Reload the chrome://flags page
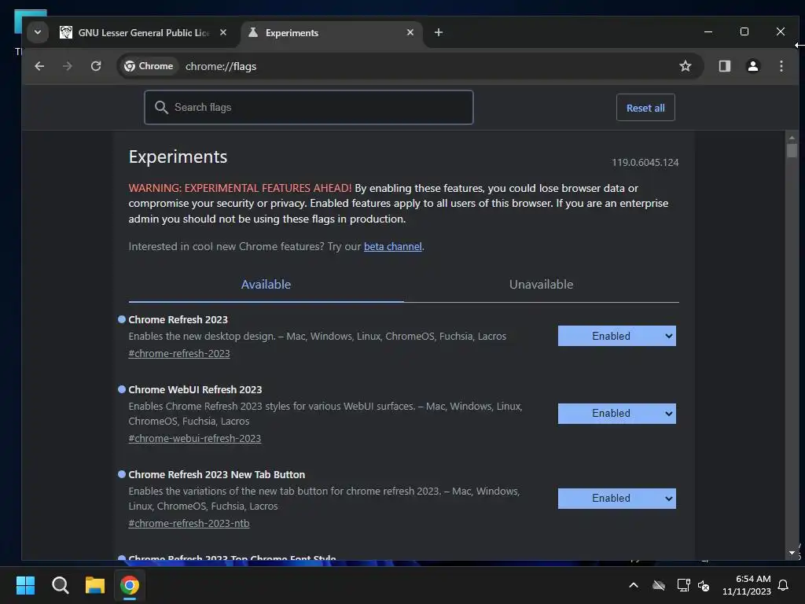 (96, 66)
